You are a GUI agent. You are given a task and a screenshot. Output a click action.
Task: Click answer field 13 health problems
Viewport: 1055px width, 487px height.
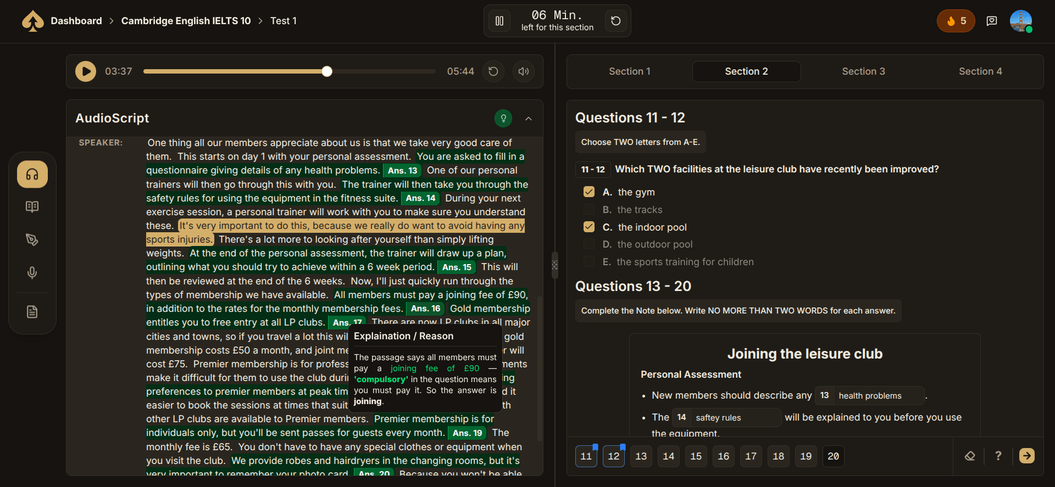[x=869, y=395]
